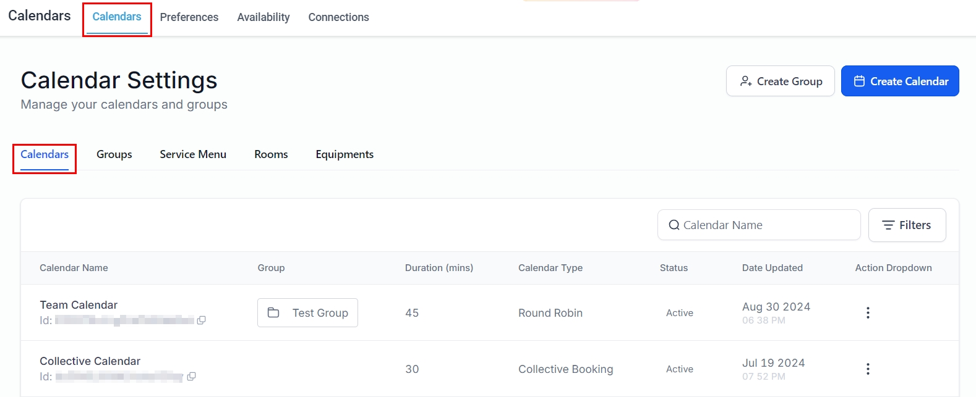Open the Collective Calendar entry

click(90, 361)
